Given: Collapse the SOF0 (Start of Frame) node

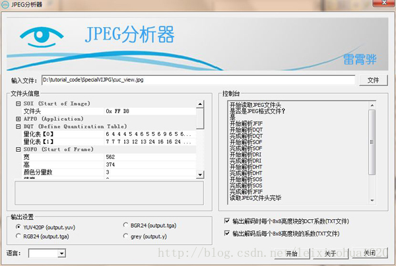Looking at the screenshot, I should coord(18,149).
